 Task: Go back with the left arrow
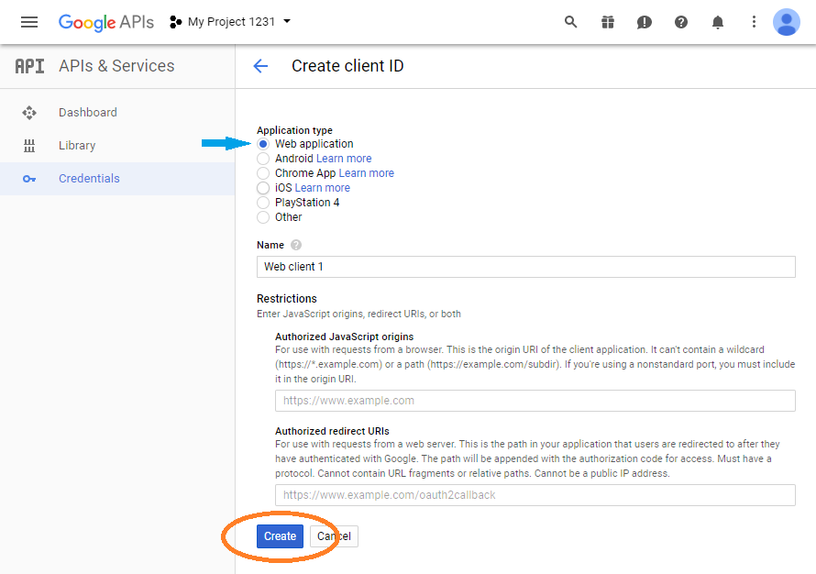coord(260,66)
